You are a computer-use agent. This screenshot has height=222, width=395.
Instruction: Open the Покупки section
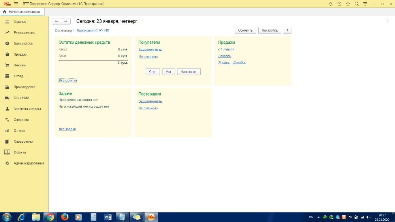(20, 65)
